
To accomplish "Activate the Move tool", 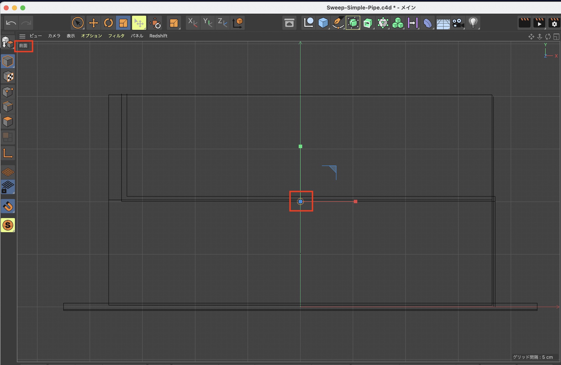I will (x=93, y=23).
